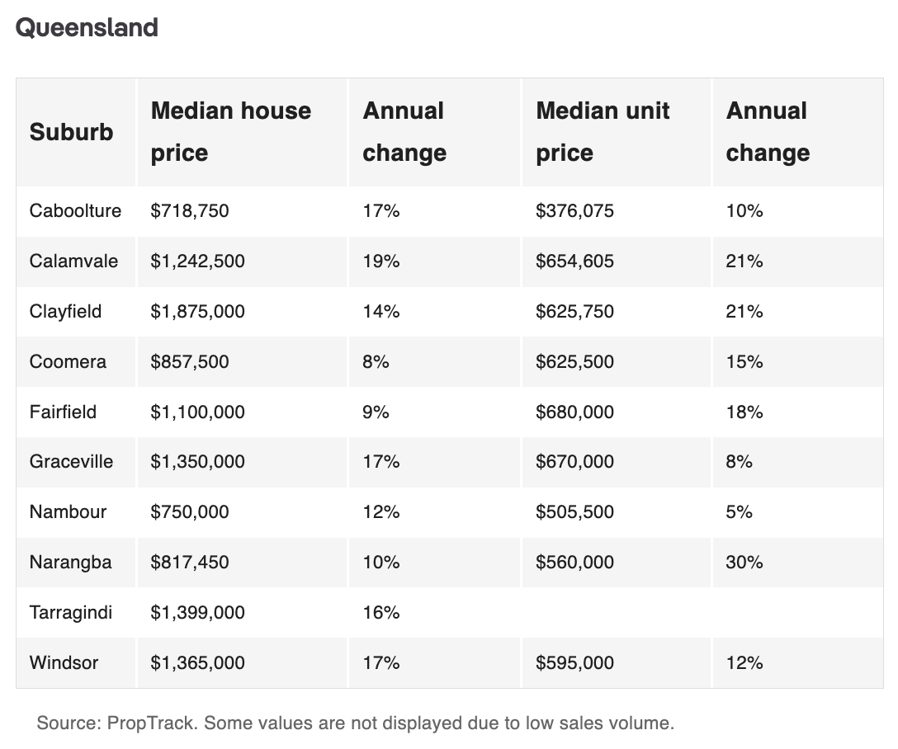Click Calamvale's $1,242,500 house price
The image size is (898, 749).
tap(197, 261)
